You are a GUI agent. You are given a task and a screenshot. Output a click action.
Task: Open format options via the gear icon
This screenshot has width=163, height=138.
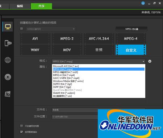click(150, 61)
